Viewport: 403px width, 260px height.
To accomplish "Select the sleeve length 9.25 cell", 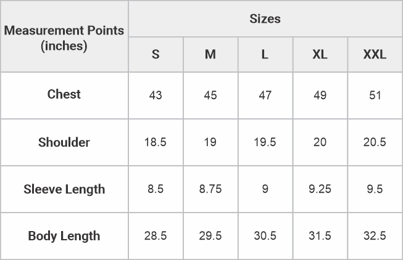I will 320,189.
